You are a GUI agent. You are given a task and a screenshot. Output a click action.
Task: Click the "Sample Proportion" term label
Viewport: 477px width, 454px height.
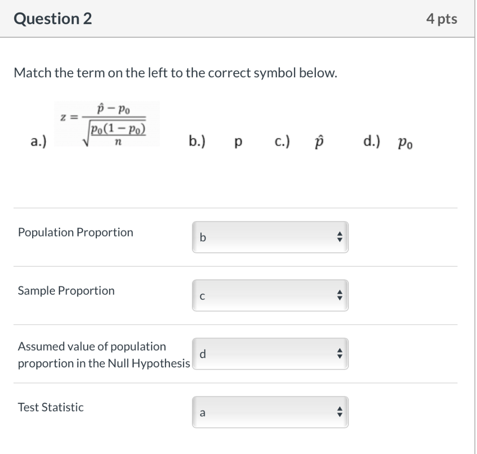66,291
